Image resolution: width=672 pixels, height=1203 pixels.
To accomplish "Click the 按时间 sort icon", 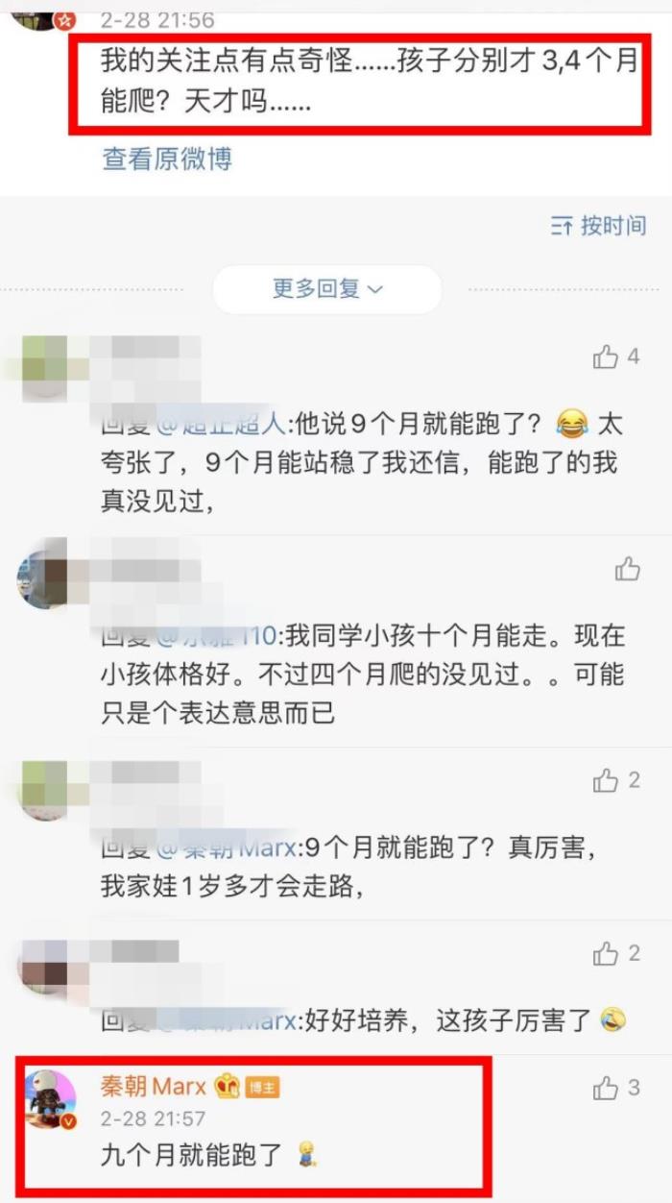I will tap(562, 227).
